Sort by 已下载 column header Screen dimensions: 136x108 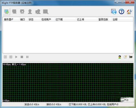(x=65, y=20)
